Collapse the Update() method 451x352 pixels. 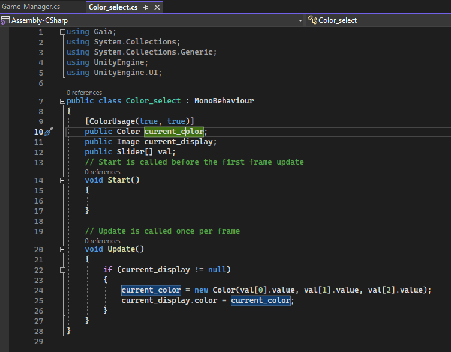pos(62,249)
